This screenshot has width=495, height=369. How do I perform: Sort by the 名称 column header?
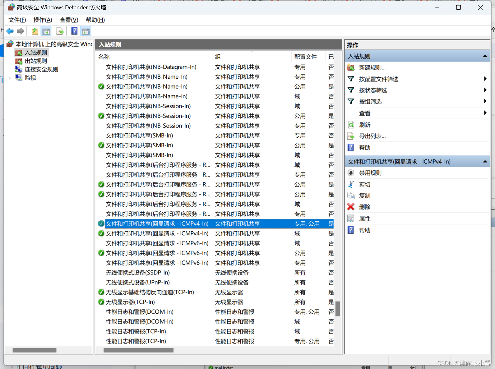click(x=154, y=57)
